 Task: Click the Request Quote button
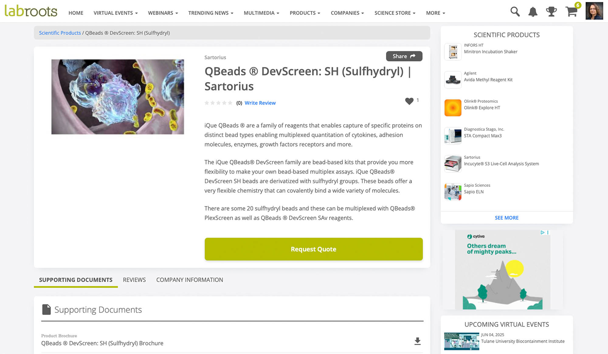point(313,249)
